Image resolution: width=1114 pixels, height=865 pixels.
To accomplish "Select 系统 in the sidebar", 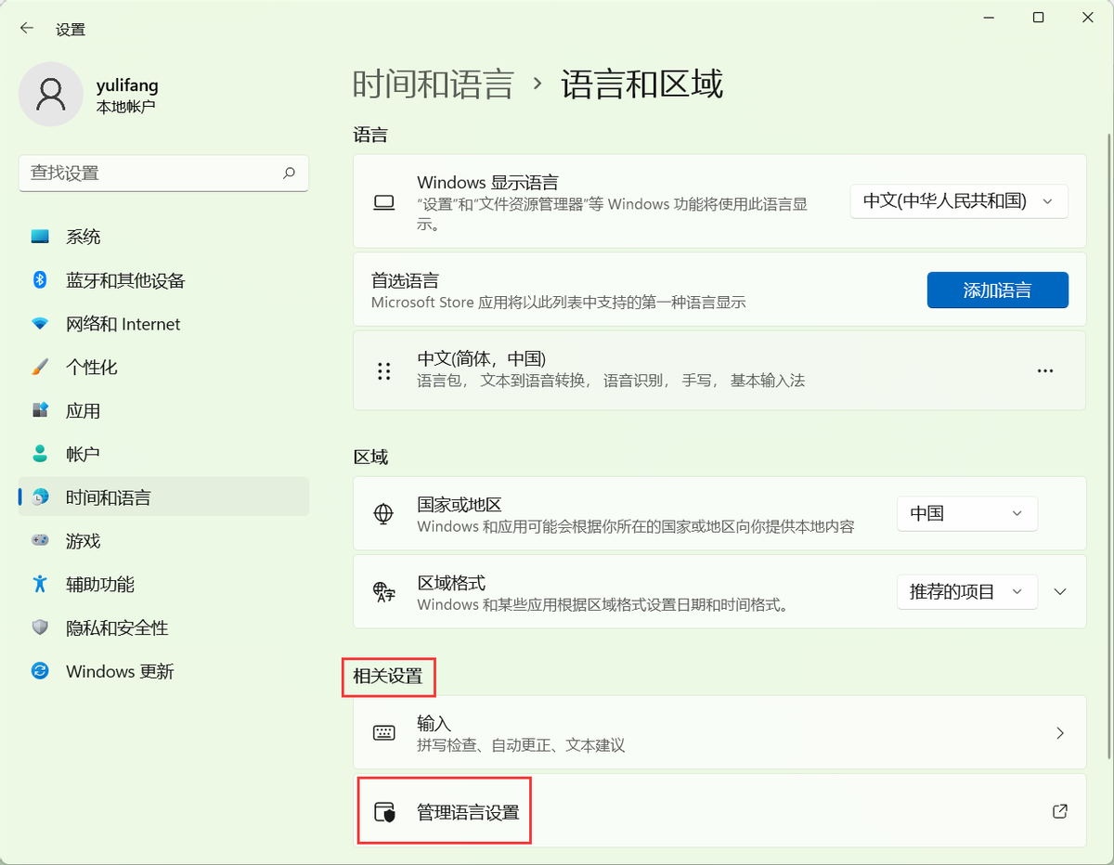I will 163,237.
